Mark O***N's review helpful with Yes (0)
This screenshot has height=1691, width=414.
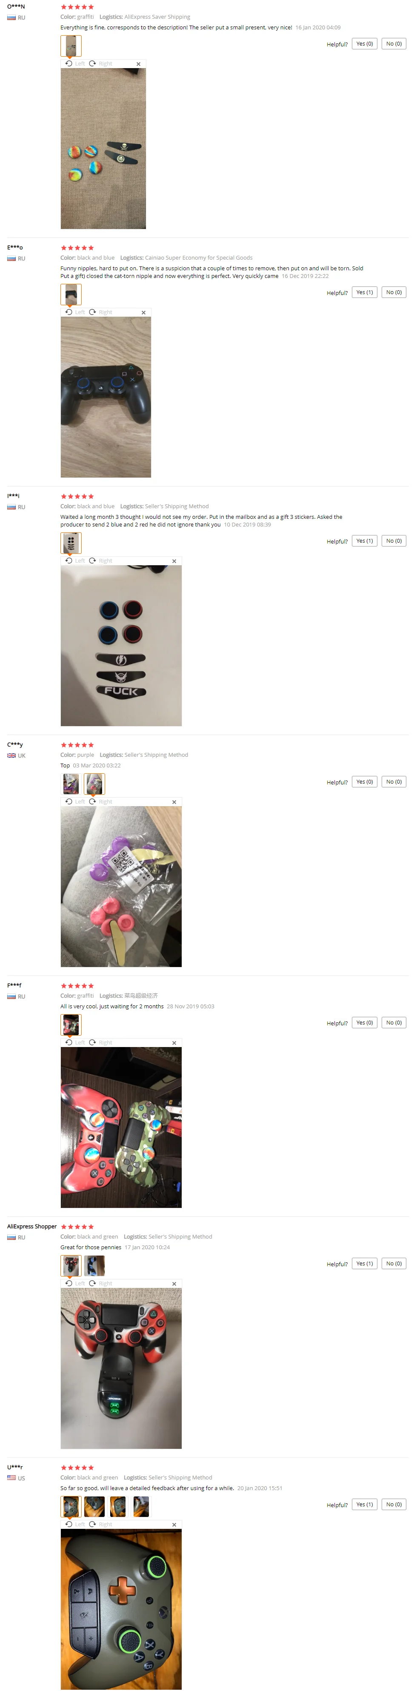[x=364, y=44]
